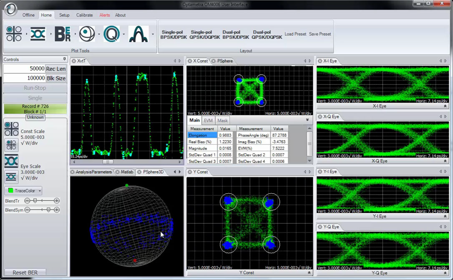
Task: Open the Eye diagram plot tool
Action: point(38,34)
